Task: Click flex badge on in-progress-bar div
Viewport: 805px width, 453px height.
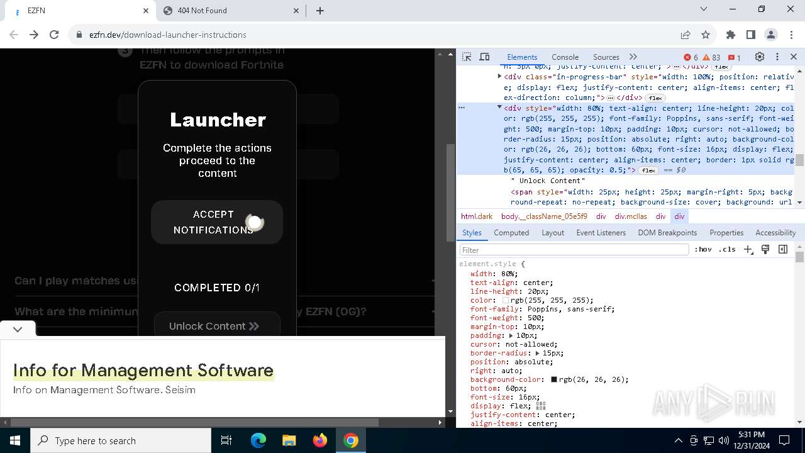Action: [x=655, y=98]
